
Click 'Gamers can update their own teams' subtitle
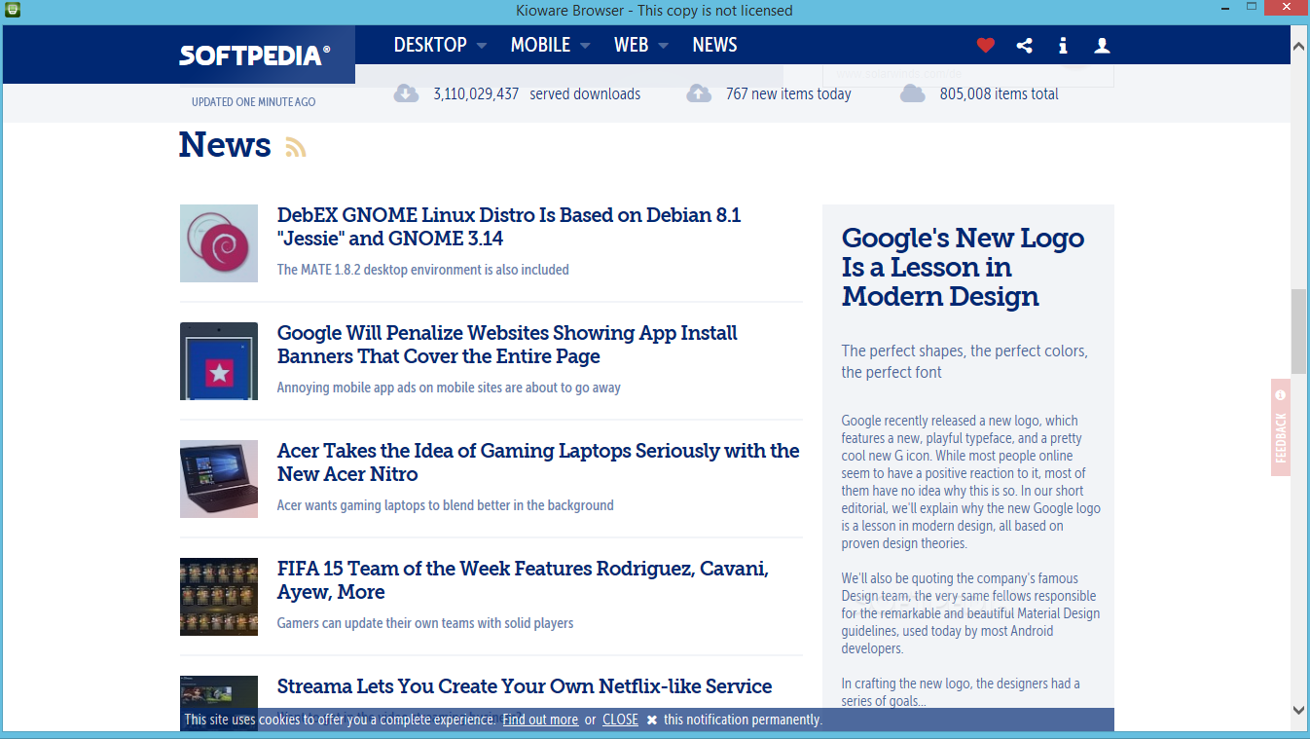click(x=425, y=623)
